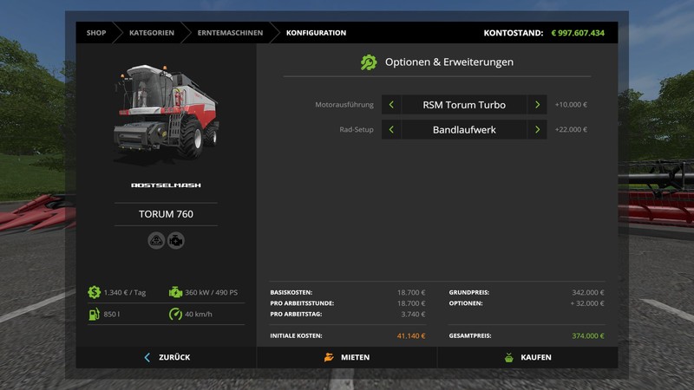Click the Optionen & Erweiterungen gear icon
The image size is (694, 390).
pos(369,62)
